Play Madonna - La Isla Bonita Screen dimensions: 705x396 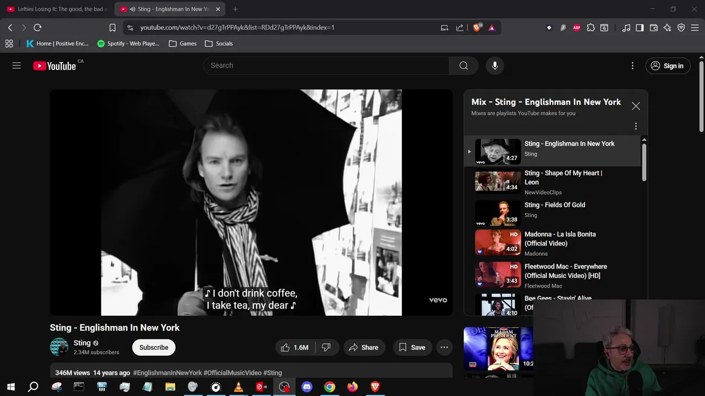[553, 243]
